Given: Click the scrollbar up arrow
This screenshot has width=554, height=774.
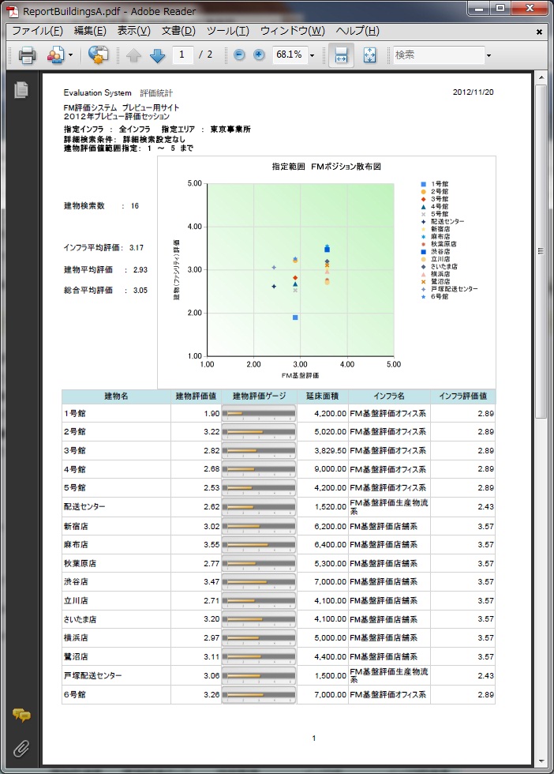Looking at the screenshot, I should pyautogui.click(x=541, y=78).
